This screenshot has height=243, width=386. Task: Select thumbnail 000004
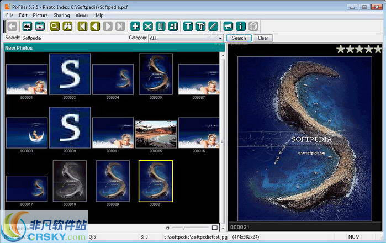(x=113, y=80)
